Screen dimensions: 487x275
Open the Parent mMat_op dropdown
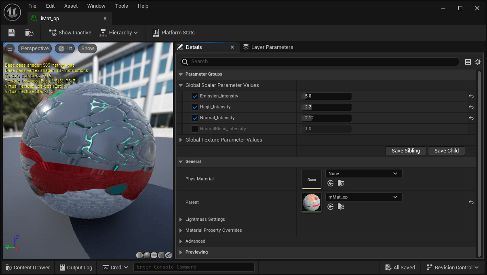[x=364, y=197]
